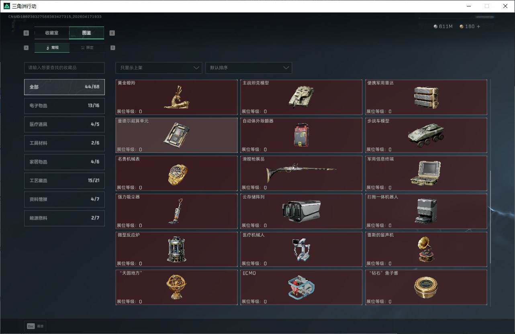Click the Esc 返回 back button
Viewport: 515px width, 334px height.
coord(35,326)
